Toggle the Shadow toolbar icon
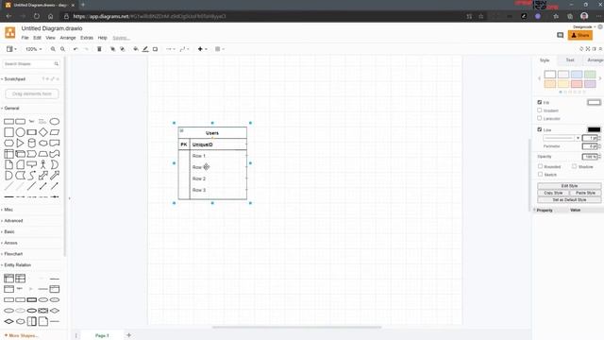604x340 pixels. coord(155,49)
